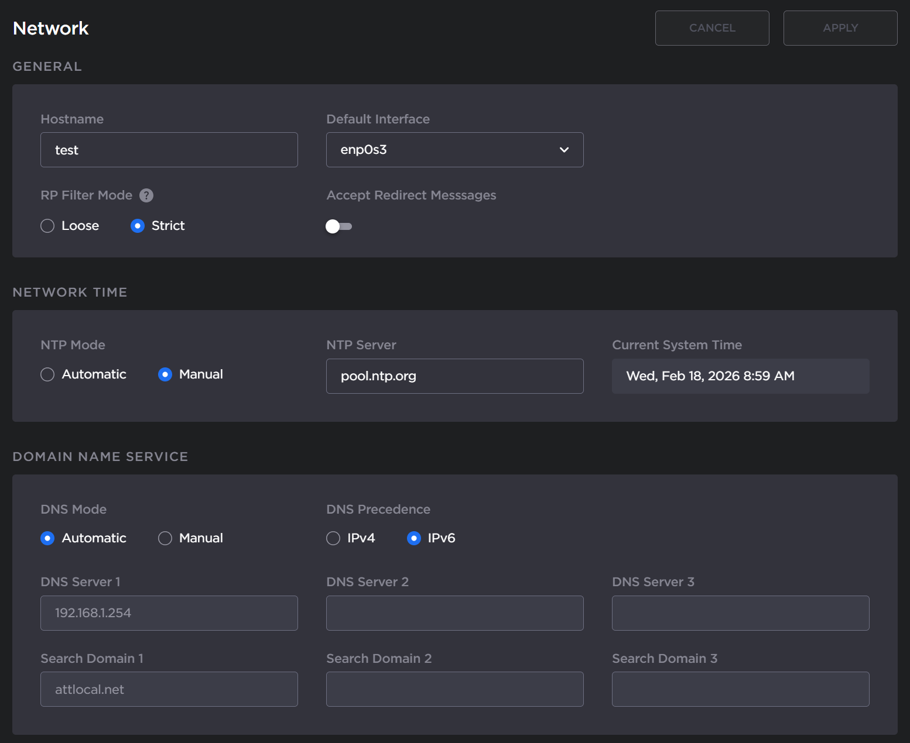The height and width of the screenshot is (743, 910).
Task: Click the Default Interface label
Action: click(x=378, y=119)
